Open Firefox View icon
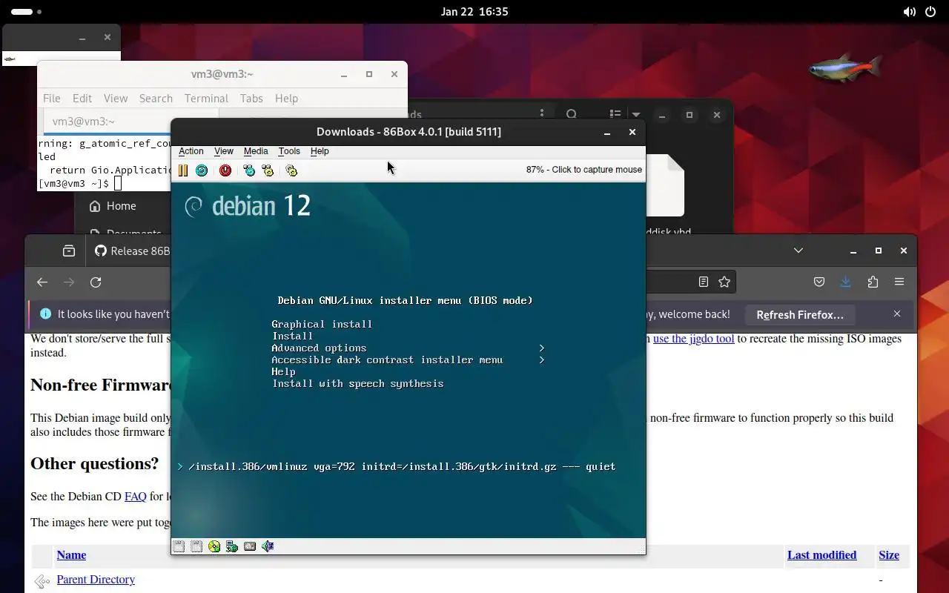 pos(69,251)
